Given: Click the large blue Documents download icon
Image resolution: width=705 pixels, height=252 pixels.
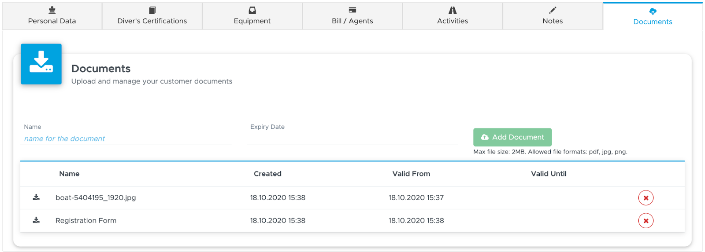Looking at the screenshot, I should (41, 64).
